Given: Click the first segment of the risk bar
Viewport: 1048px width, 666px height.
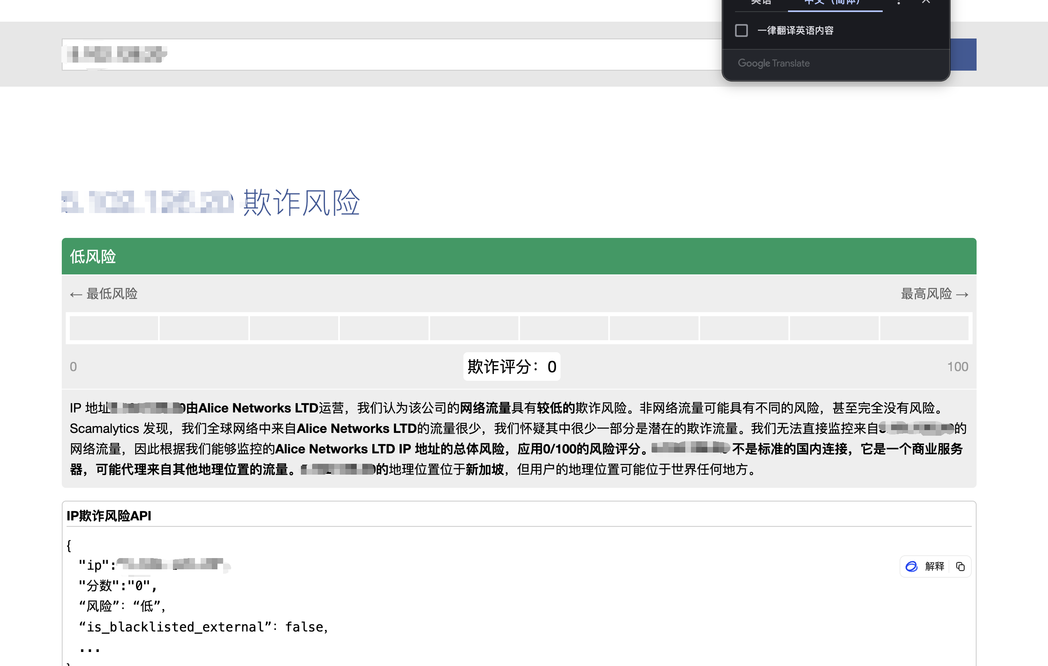Looking at the screenshot, I should [x=114, y=328].
